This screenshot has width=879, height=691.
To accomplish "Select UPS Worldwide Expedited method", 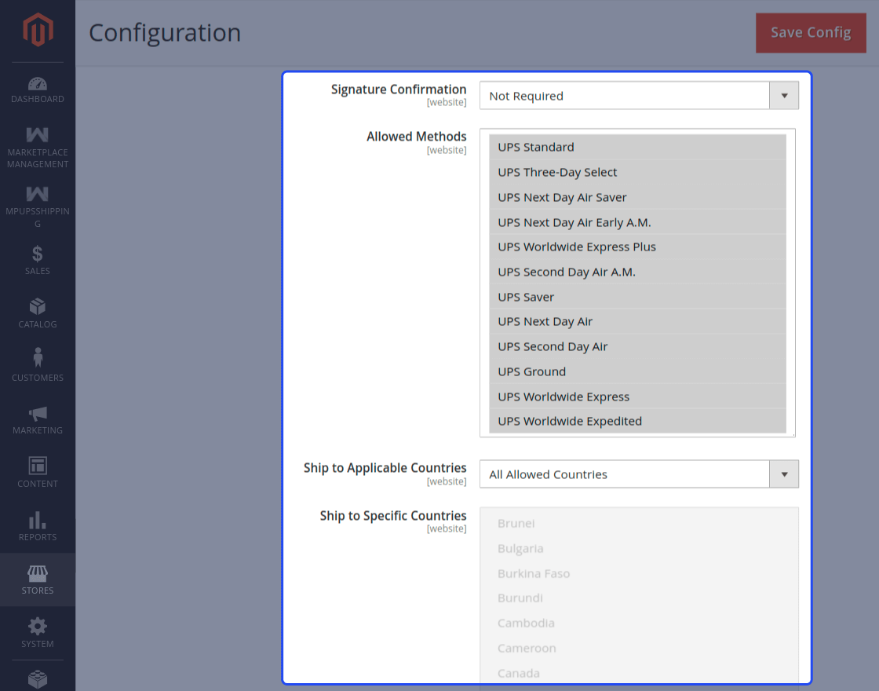I will [x=637, y=421].
